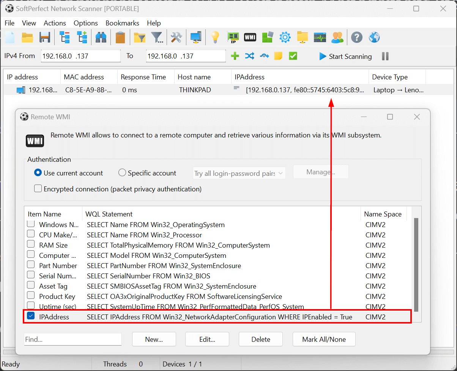Image resolution: width=457 pixels, height=371 pixels.
Task: Click the WMI toolbar icon
Action: [x=250, y=37]
